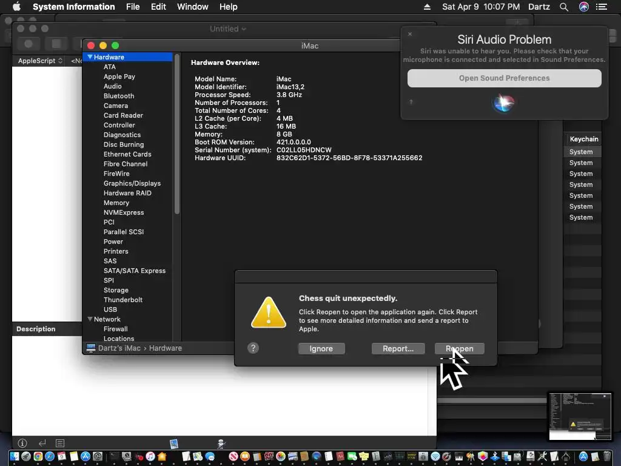Viewport: 621px width, 466px height.
Task: Activate Siri from the menu bar
Action: [x=583, y=7]
